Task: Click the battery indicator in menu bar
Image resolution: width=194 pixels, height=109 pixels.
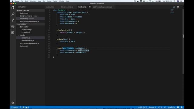Action: point(158,1)
